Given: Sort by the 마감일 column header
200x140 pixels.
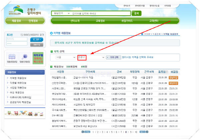Looking at the screenshot, I should [174, 72].
